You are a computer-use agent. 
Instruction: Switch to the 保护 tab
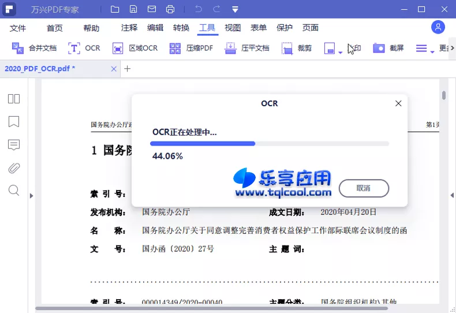[x=285, y=28]
